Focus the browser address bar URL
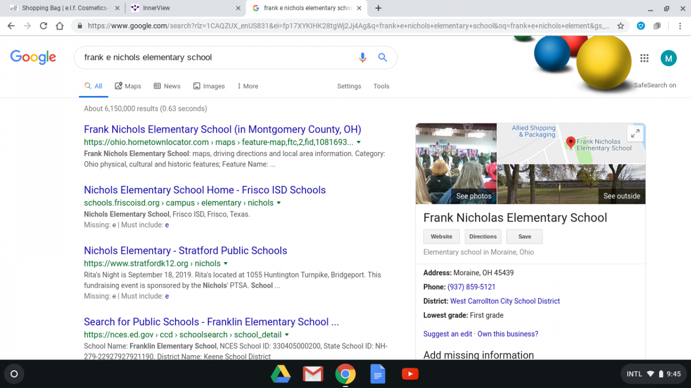Screen dimensions: 691x388 tap(348, 26)
